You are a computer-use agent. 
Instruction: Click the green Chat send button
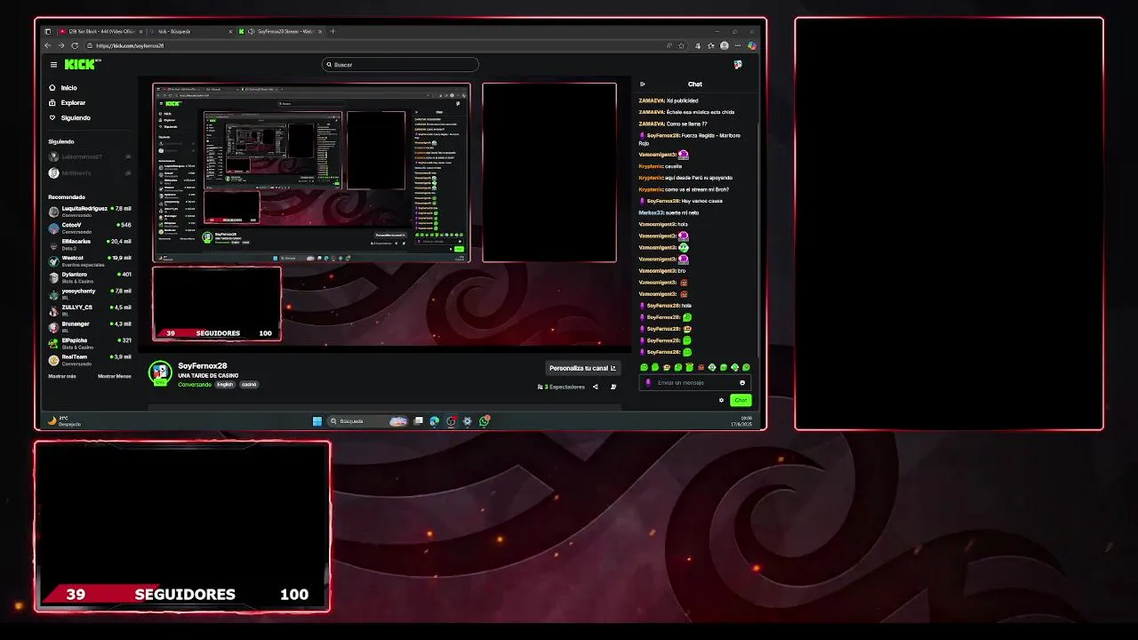741,400
